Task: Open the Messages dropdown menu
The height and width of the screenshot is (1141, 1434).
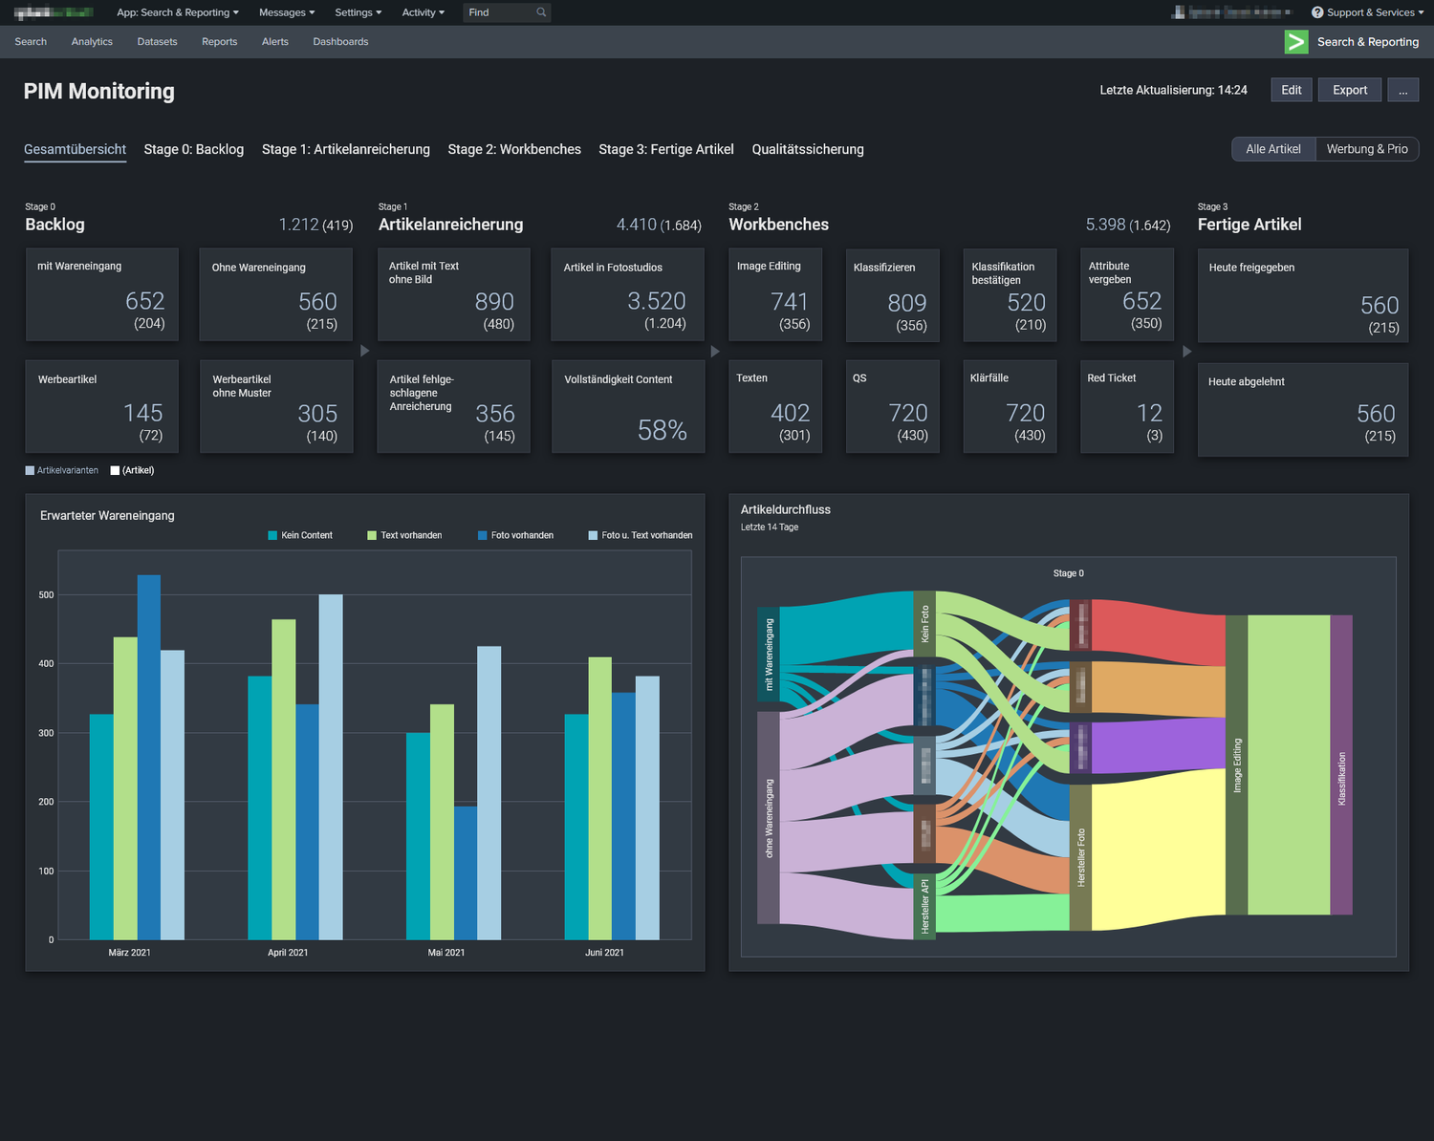Action: tap(287, 12)
